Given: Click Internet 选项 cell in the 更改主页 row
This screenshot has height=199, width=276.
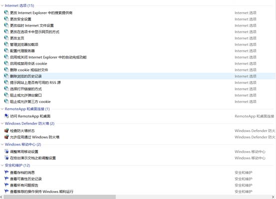Looking at the screenshot, I should coord(246,38).
